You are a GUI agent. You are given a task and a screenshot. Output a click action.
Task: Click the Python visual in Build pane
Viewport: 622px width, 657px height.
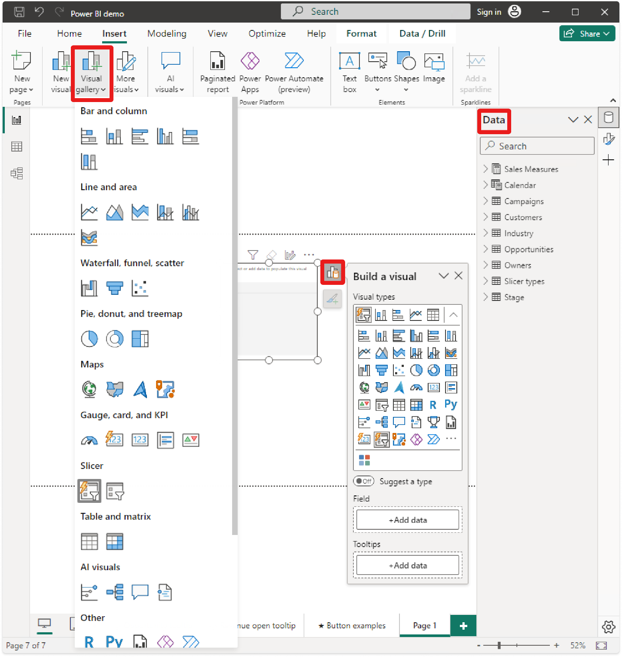click(451, 405)
